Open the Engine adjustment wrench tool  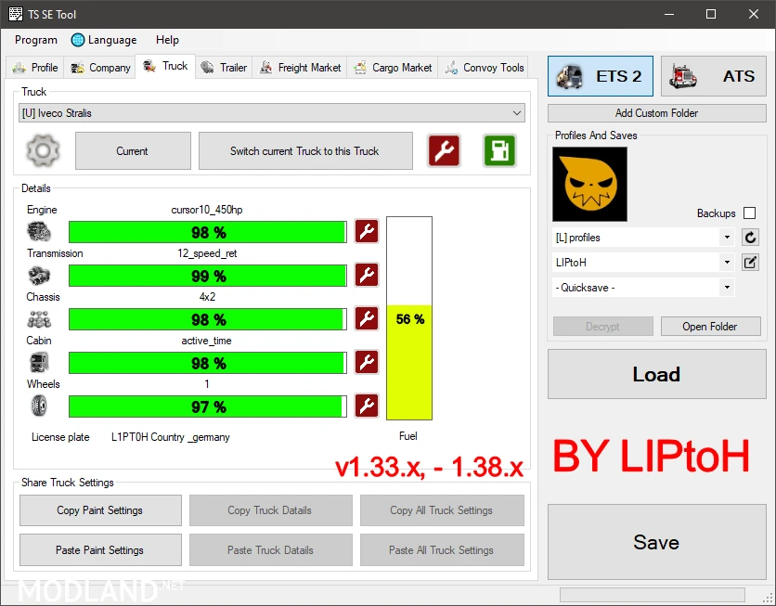click(x=366, y=231)
